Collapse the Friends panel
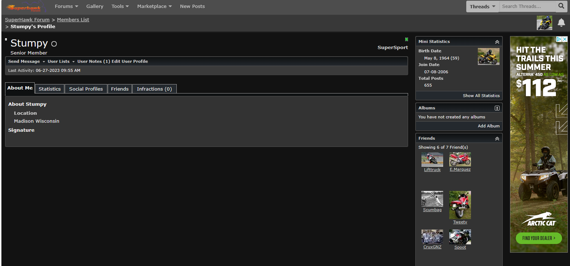The image size is (570, 266). pyautogui.click(x=497, y=139)
